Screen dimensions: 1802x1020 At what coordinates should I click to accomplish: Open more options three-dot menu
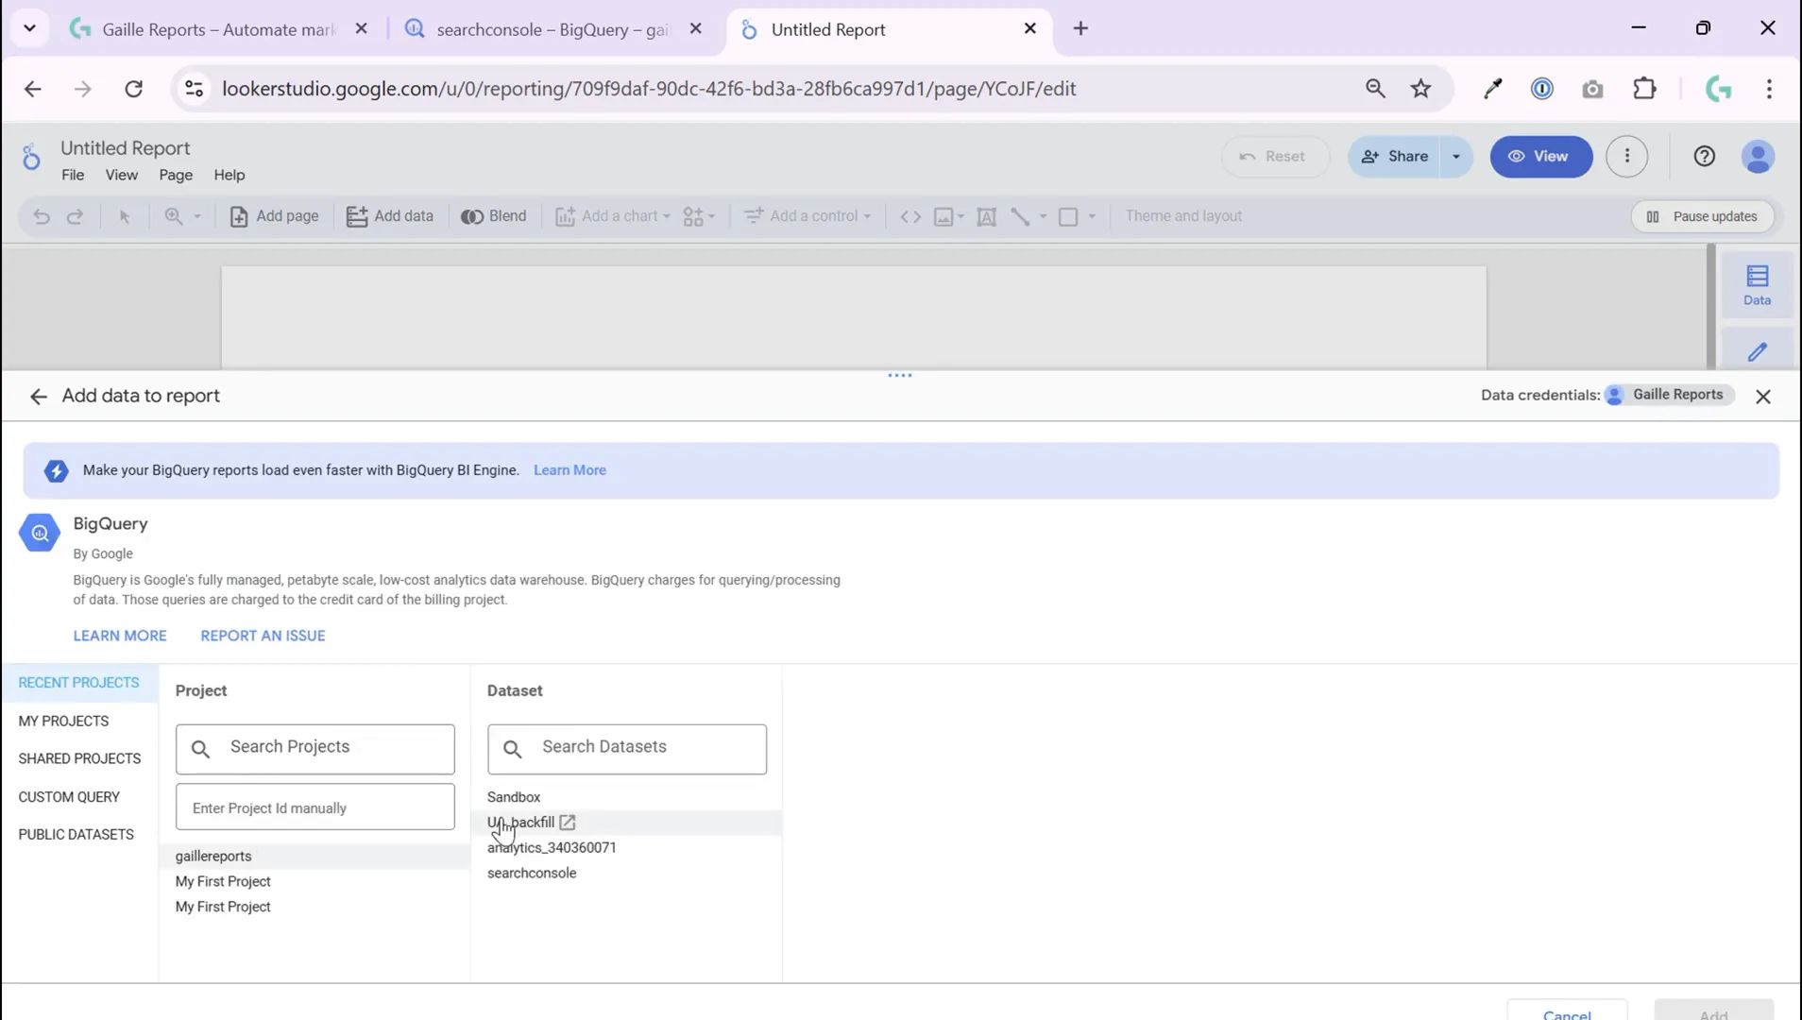pyautogui.click(x=1626, y=157)
